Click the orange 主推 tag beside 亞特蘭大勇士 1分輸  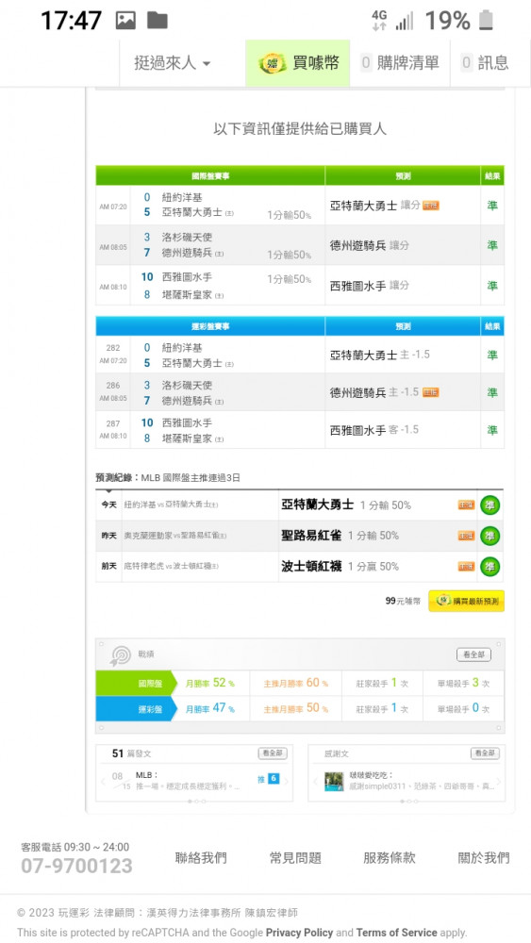point(466,505)
